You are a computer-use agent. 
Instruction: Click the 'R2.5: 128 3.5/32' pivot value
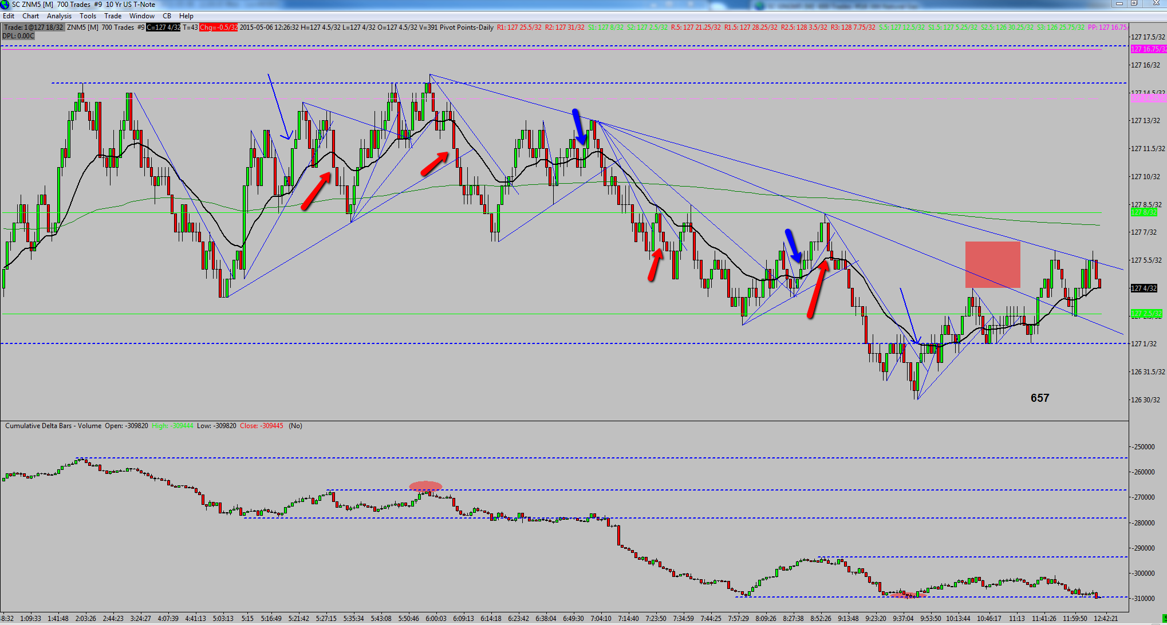(x=804, y=27)
